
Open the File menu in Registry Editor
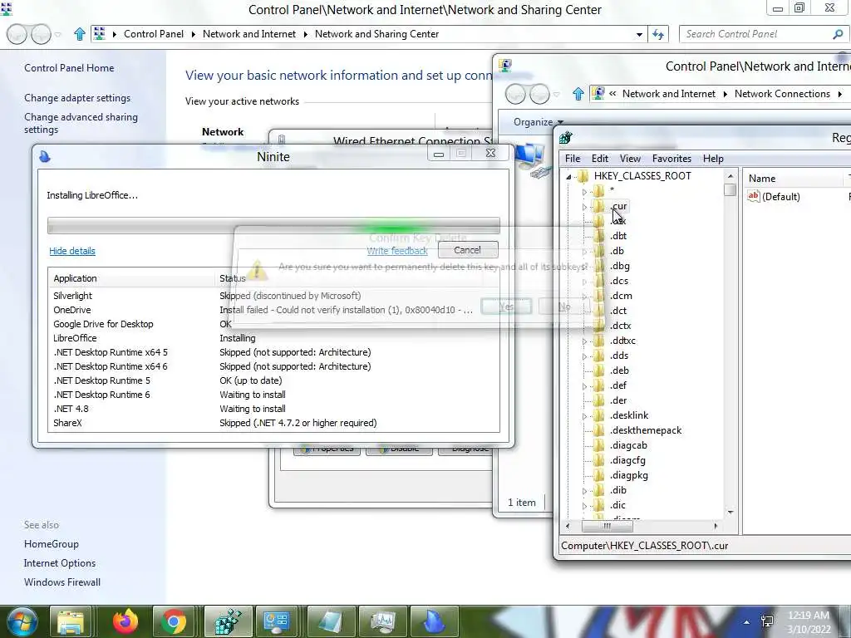(573, 159)
